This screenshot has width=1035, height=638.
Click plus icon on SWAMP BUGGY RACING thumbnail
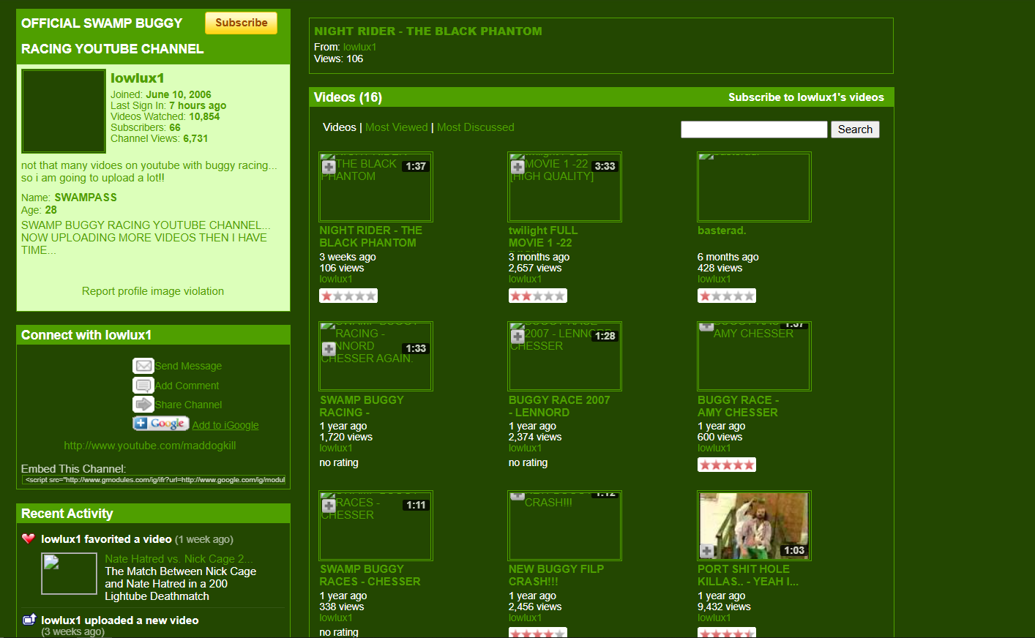[x=329, y=349]
